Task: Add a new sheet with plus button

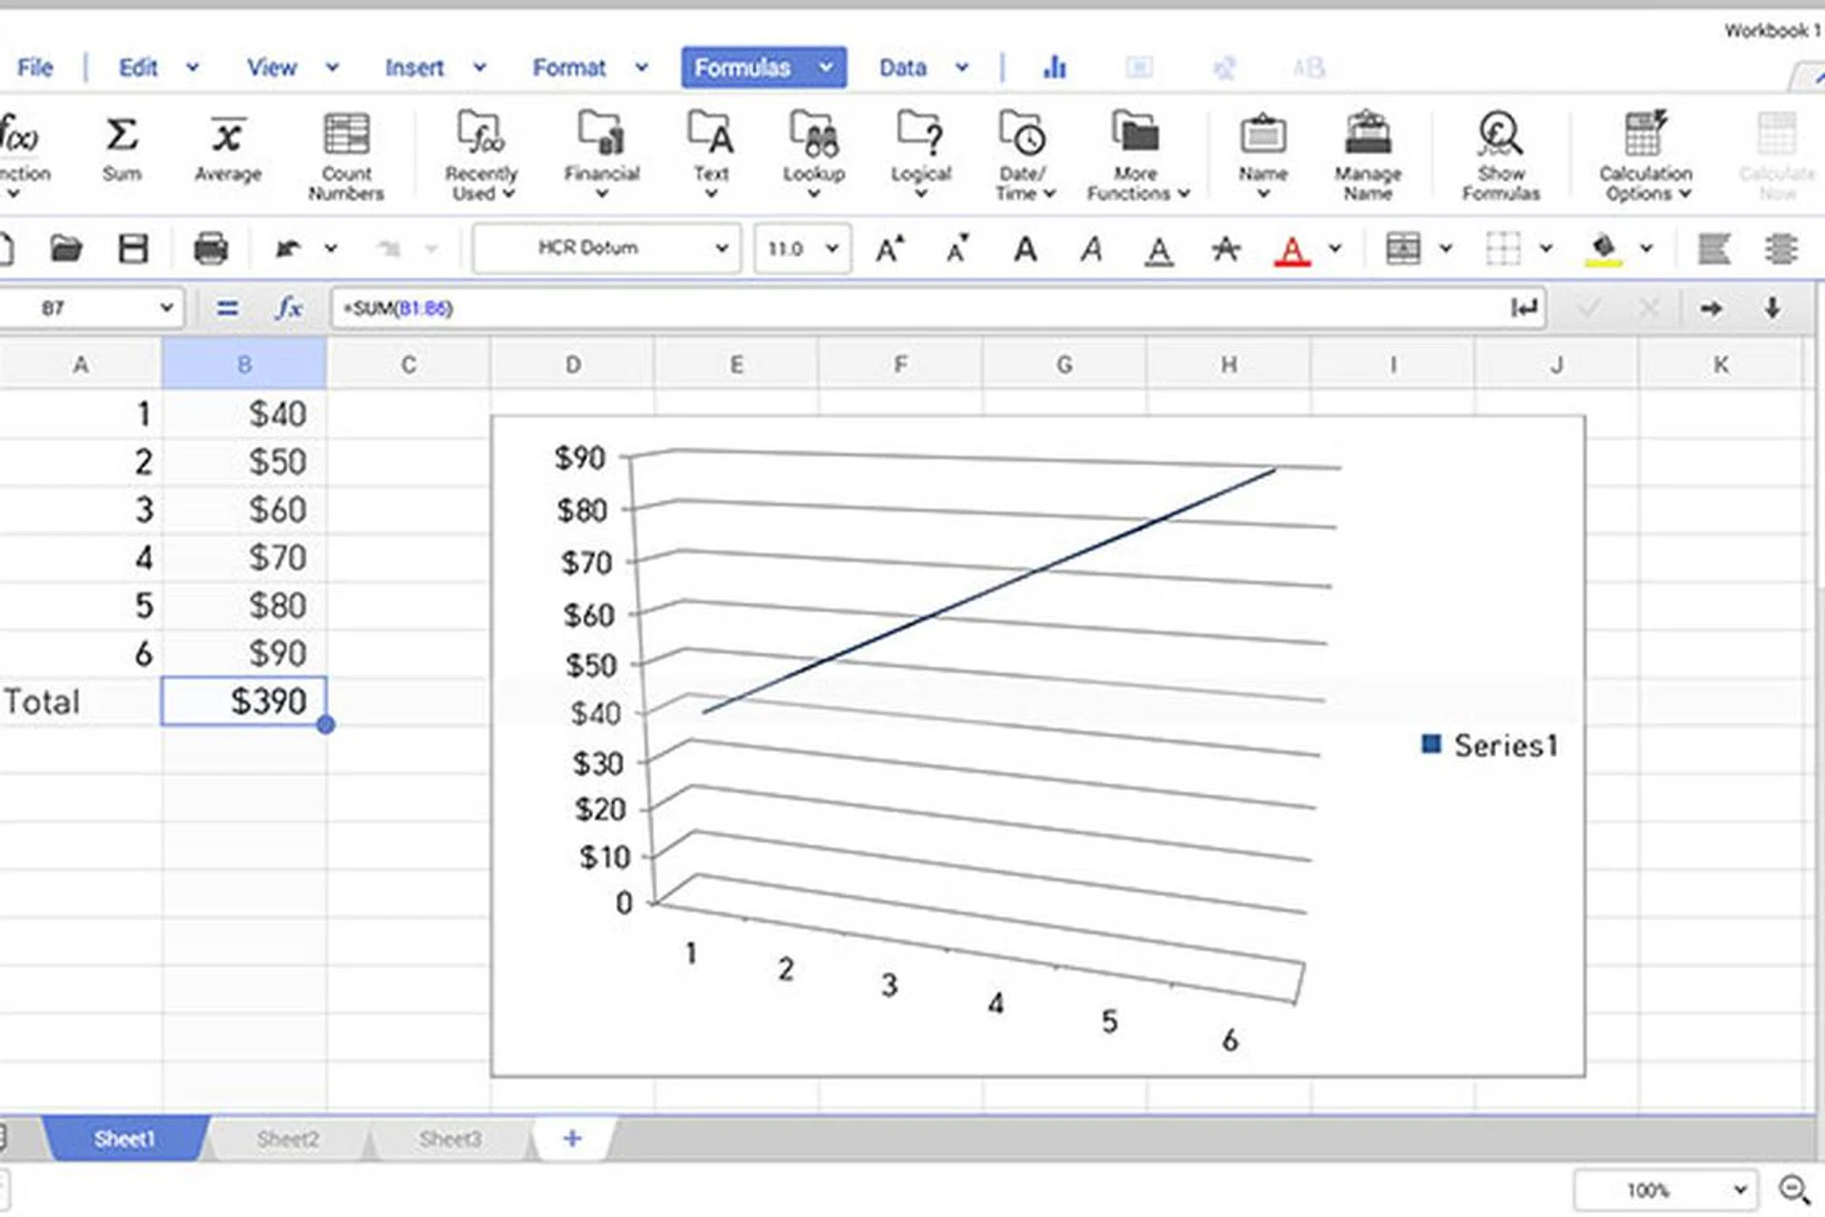Action: point(572,1138)
